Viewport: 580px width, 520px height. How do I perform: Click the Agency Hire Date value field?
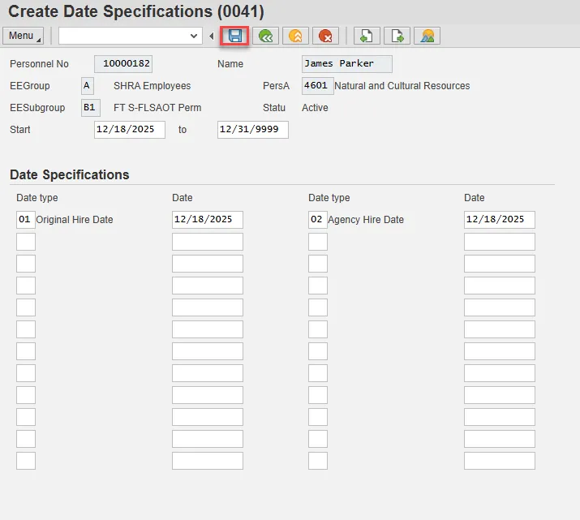[499, 220]
